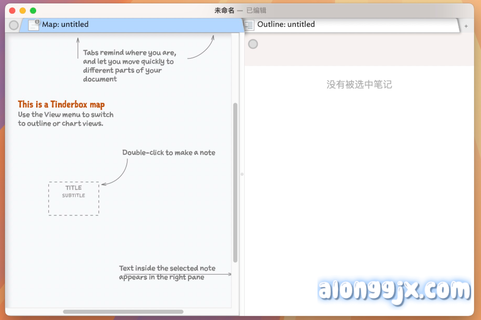The height and width of the screenshot is (320, 481).
Task: Switch to the 'Map: untitled' tab
Action: click(65, 24)
